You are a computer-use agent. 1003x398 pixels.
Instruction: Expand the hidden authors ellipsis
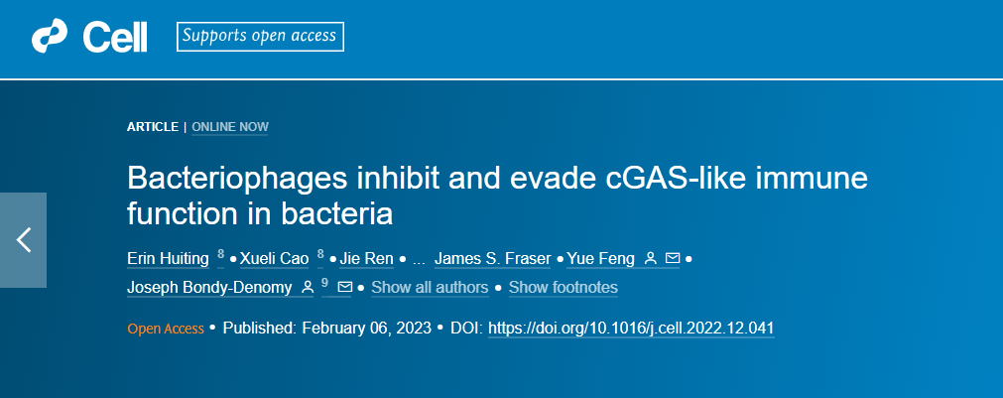click(x=420, y=259)
